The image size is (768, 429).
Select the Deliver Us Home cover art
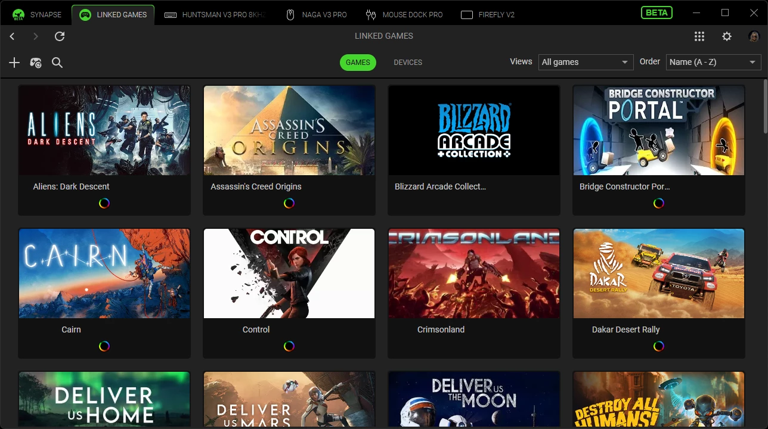(x=104, y=399)
